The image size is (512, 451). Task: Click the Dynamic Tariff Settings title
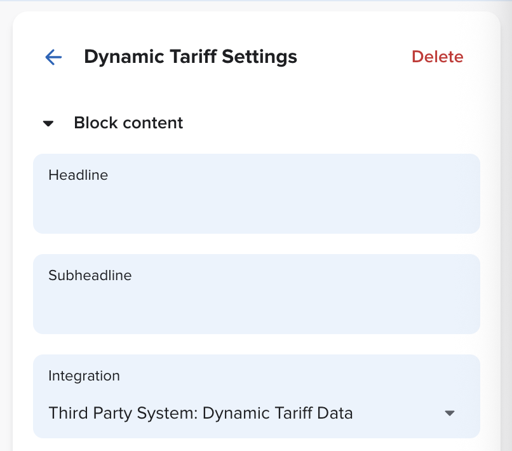(x=191, y=57)
